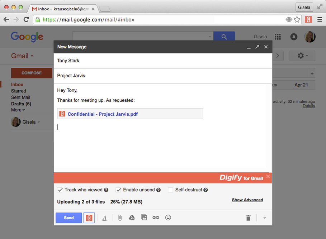The height and width of the screenshot is (239, 326).
Task: Reload the page in the browser
Action: (26, 19)
